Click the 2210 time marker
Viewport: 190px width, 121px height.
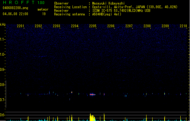pyautogui.click(x=183, y=26)
